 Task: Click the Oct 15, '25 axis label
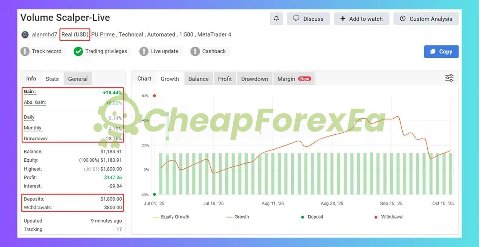click(x=443, y=204)
